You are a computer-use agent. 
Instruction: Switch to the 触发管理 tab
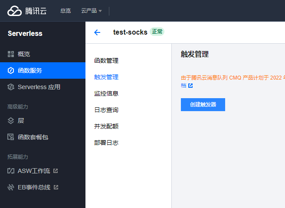[106, 77]
